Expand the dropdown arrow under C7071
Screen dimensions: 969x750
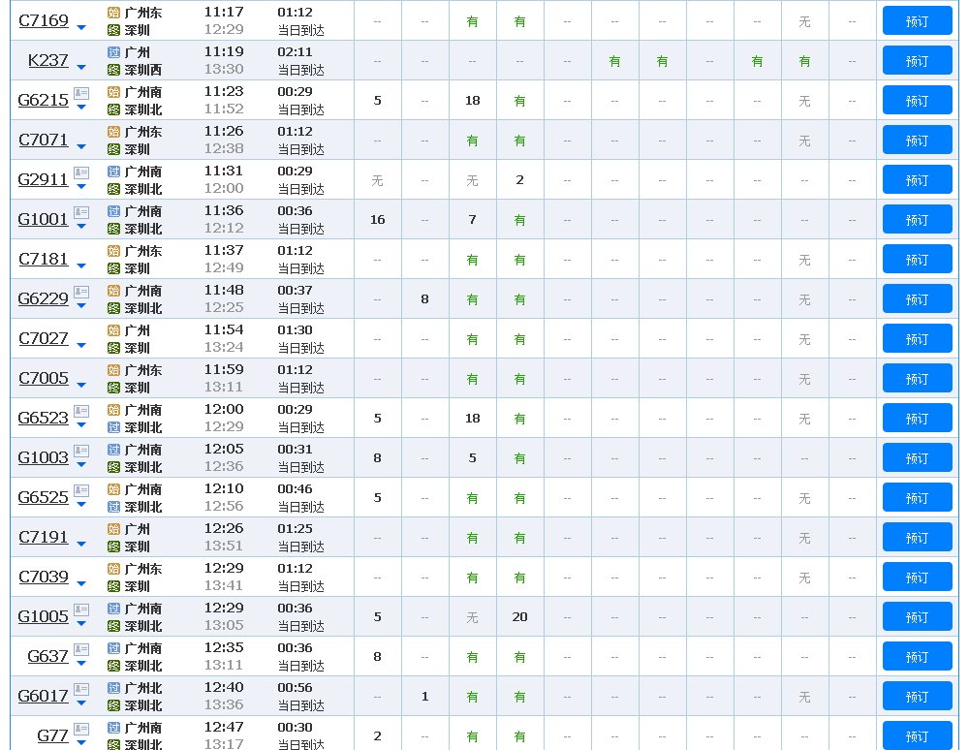coord(81,147)
